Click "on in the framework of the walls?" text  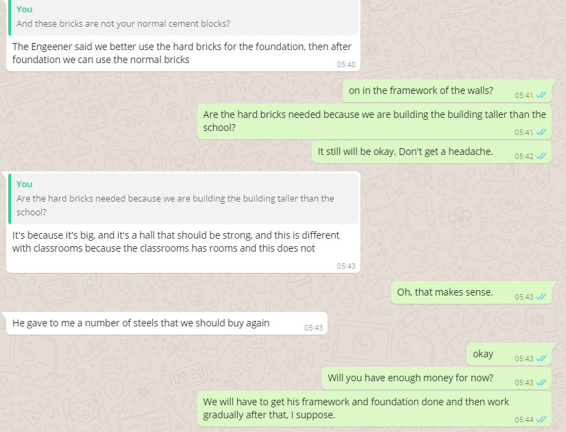(x=421, y=91)
